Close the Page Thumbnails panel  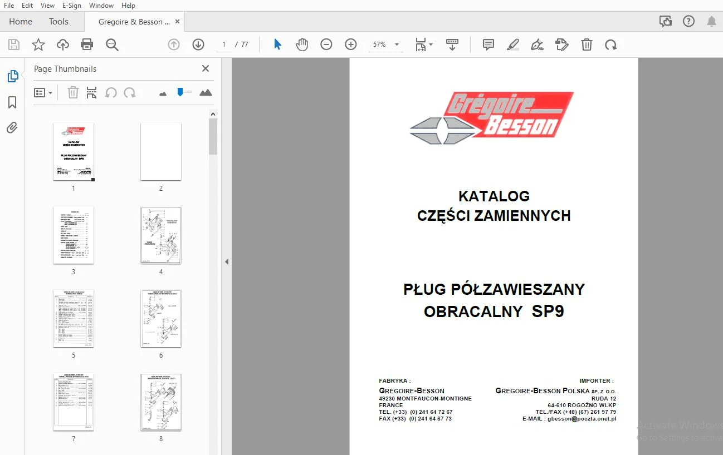(206, 69)
